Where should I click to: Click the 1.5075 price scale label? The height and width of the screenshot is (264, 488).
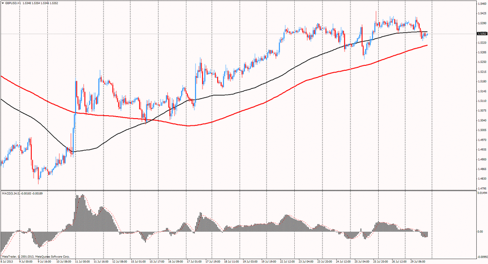[x=482, y=110]
